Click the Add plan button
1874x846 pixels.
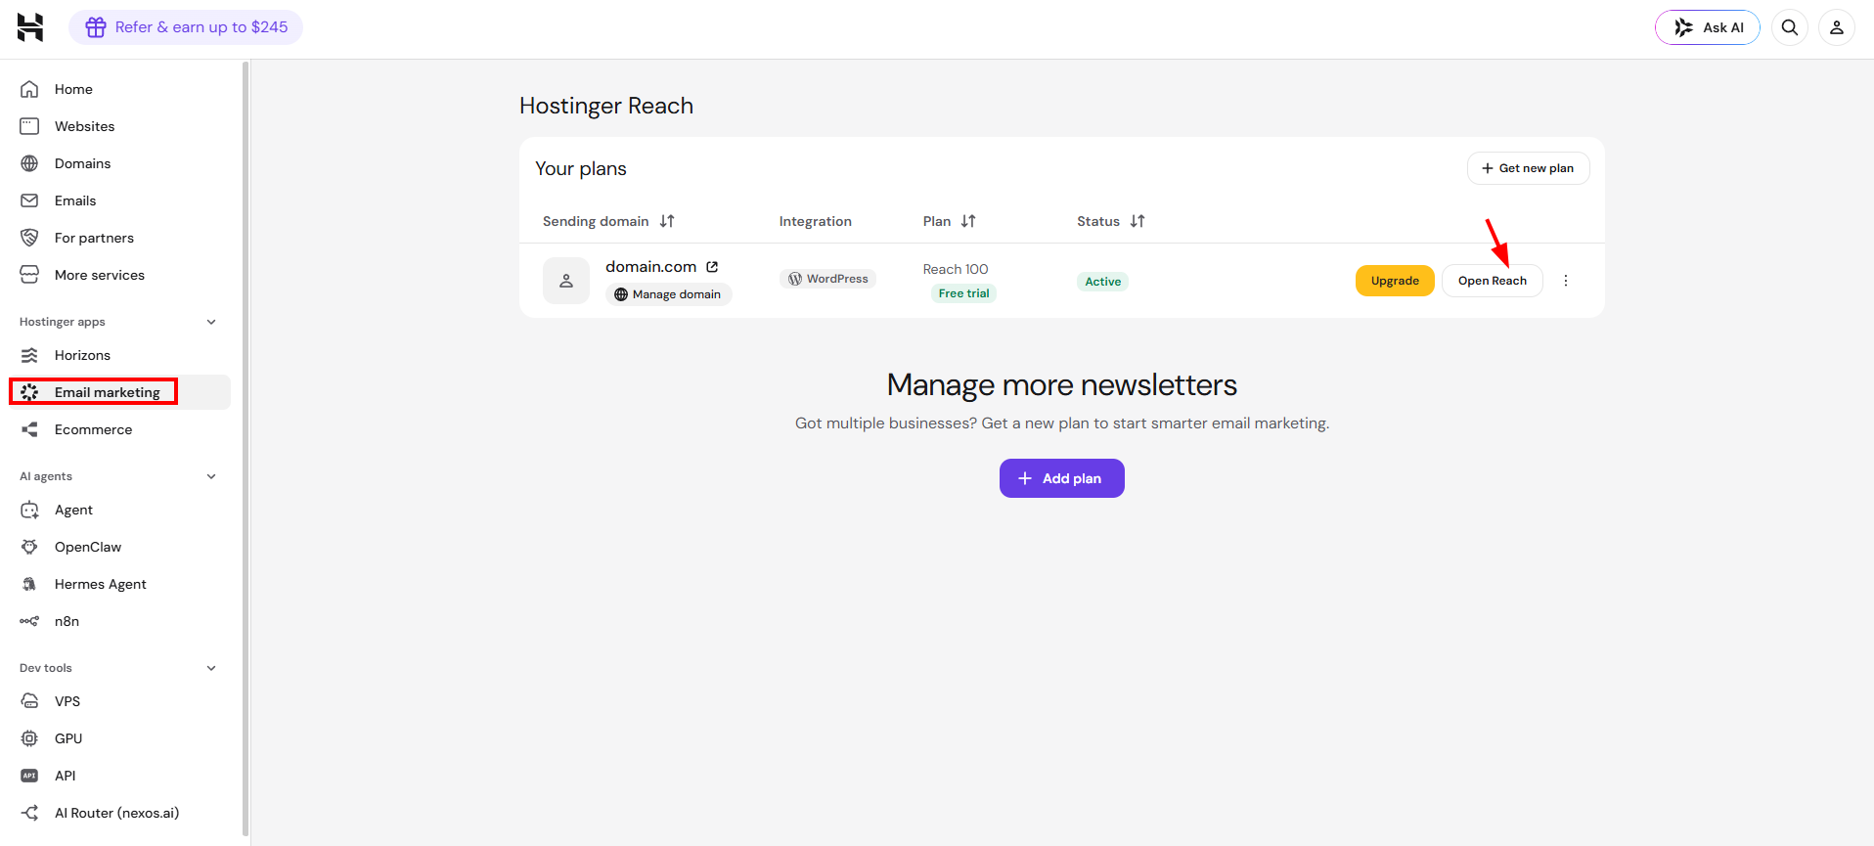click(1062, 478)
